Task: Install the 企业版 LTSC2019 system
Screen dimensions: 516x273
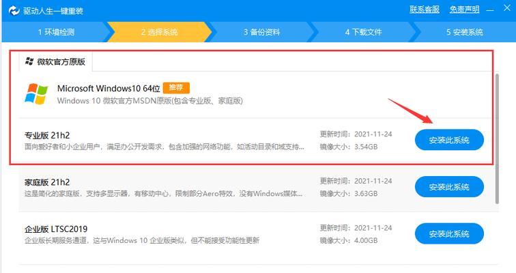Action: coord(449,234)
